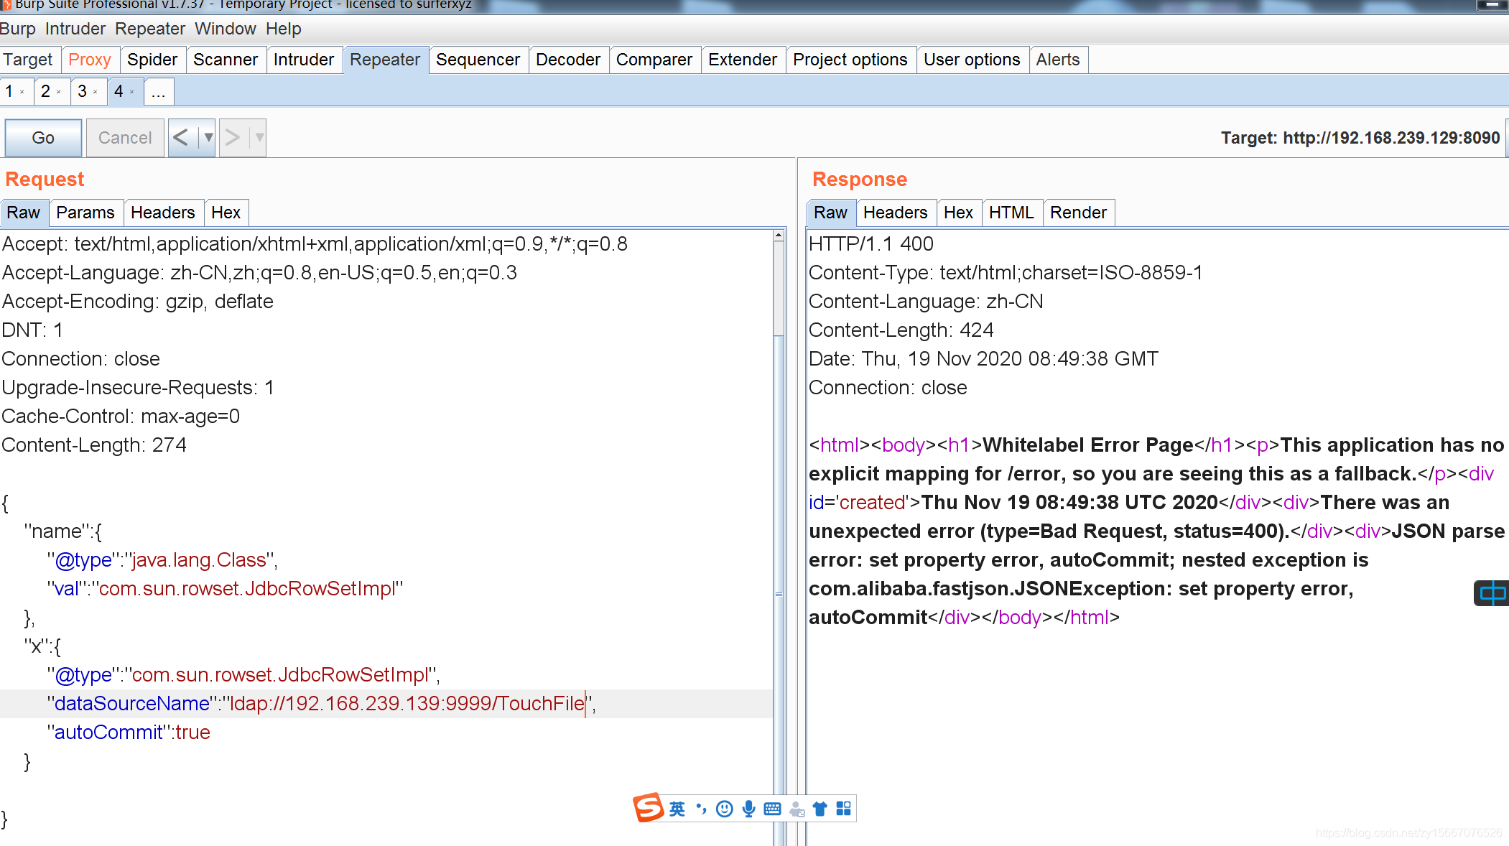Show Response Render view
This screenshot has width=1509, height=846.
pyautogui.click(x=1078, y=213)
